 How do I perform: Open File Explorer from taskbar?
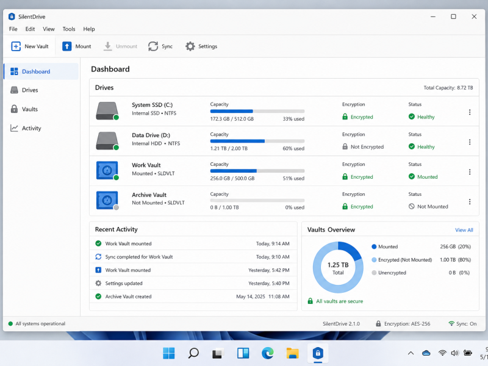pyautogui.click(x=293, y=353)
